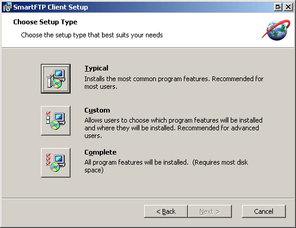This screenshot has width=296, height=228.
Task: Click the Typical description about common features
Action: click(174, 83)
